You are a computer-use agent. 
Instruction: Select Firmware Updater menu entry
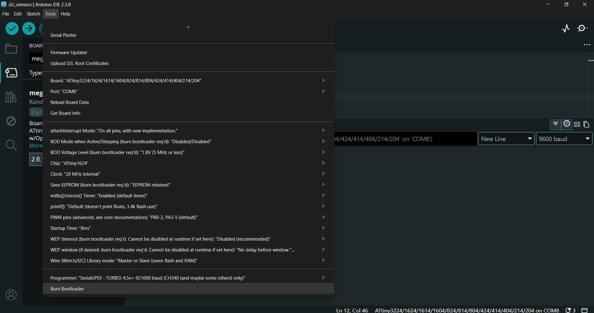189,53
